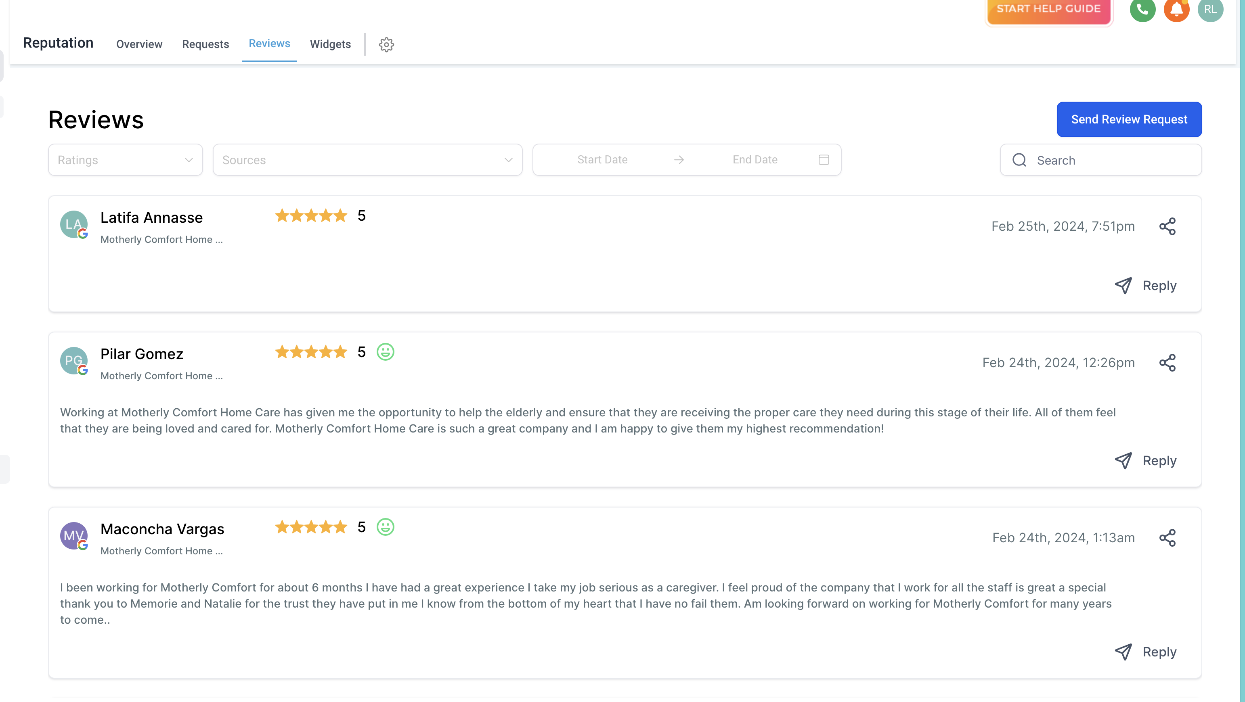The width and height of the screenshot is (1245, 702).
Task: Open the orange notifications bell
Action: click(x=1176, y=10)
